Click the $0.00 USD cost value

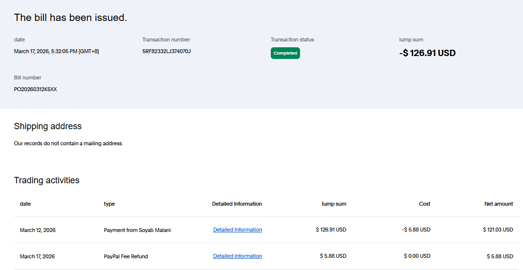[x=417, y=256]
